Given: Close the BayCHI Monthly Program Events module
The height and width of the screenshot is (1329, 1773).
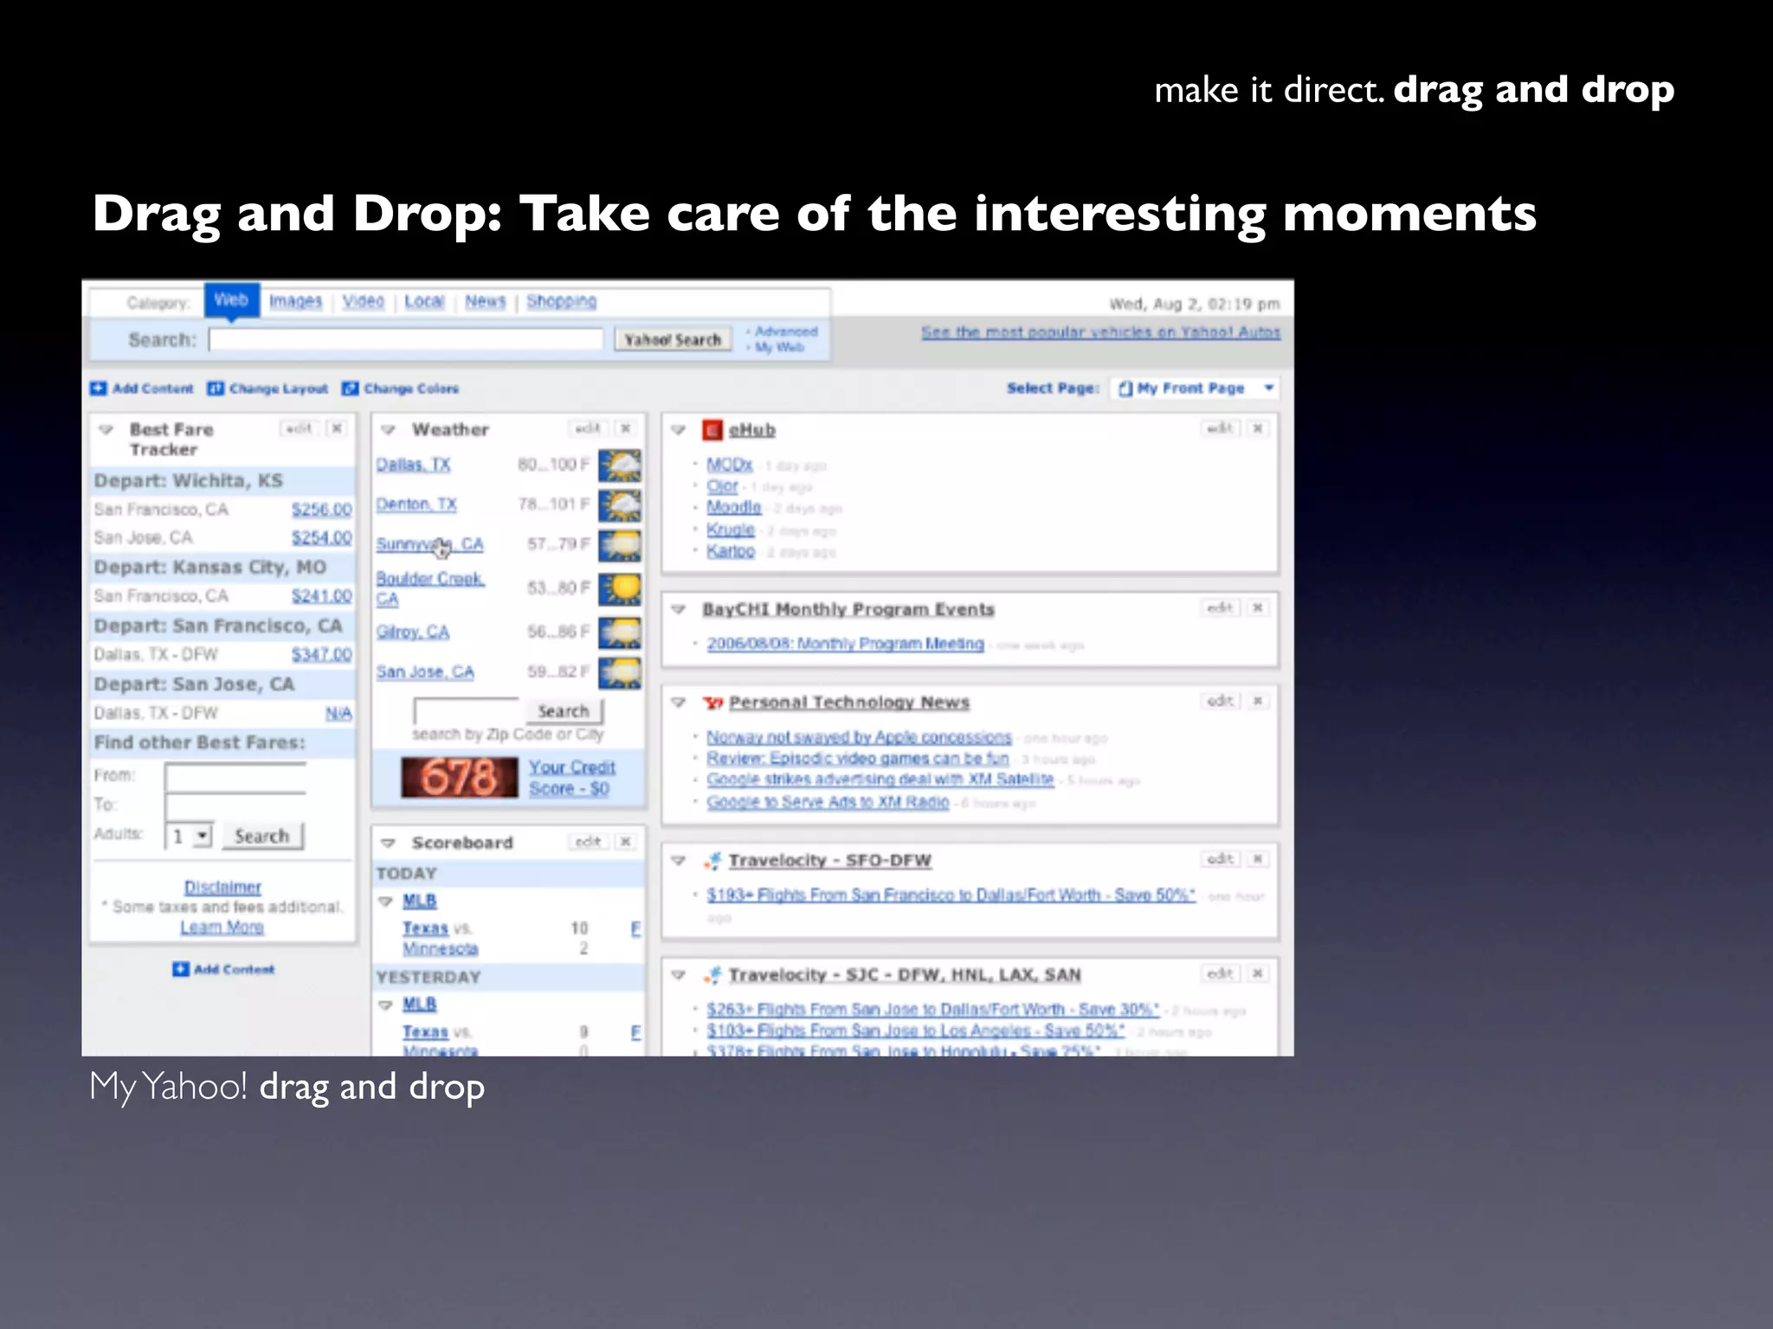Looking at the screenshot, I should pyautogui.click(x=1258, y=608).
